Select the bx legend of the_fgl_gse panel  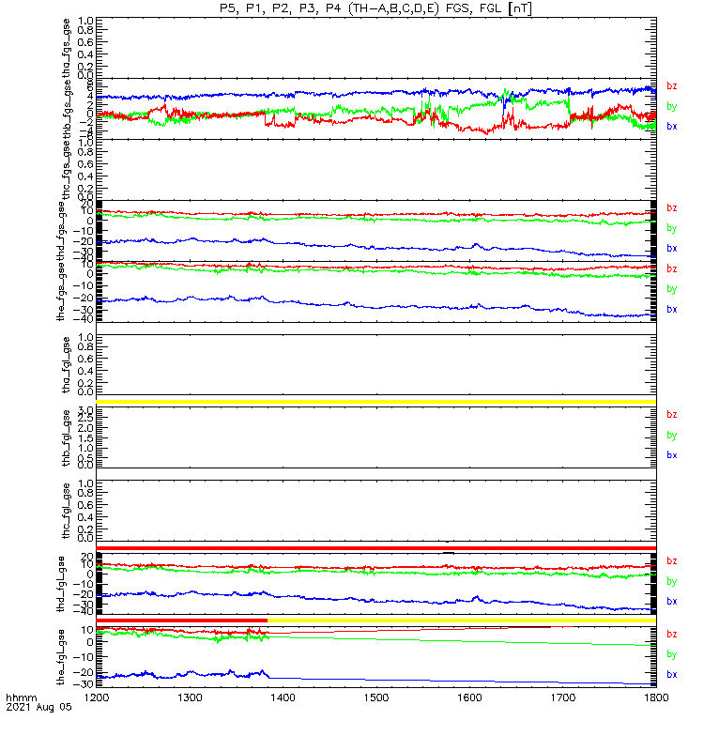(x=672, y=675)
